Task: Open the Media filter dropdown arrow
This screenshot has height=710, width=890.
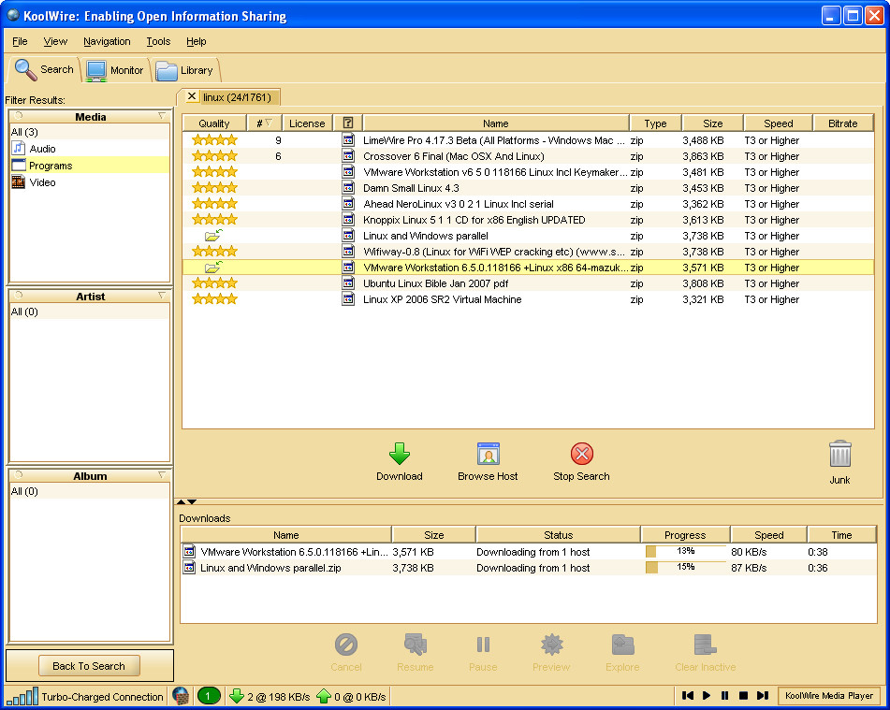Action: pos(162,116)
